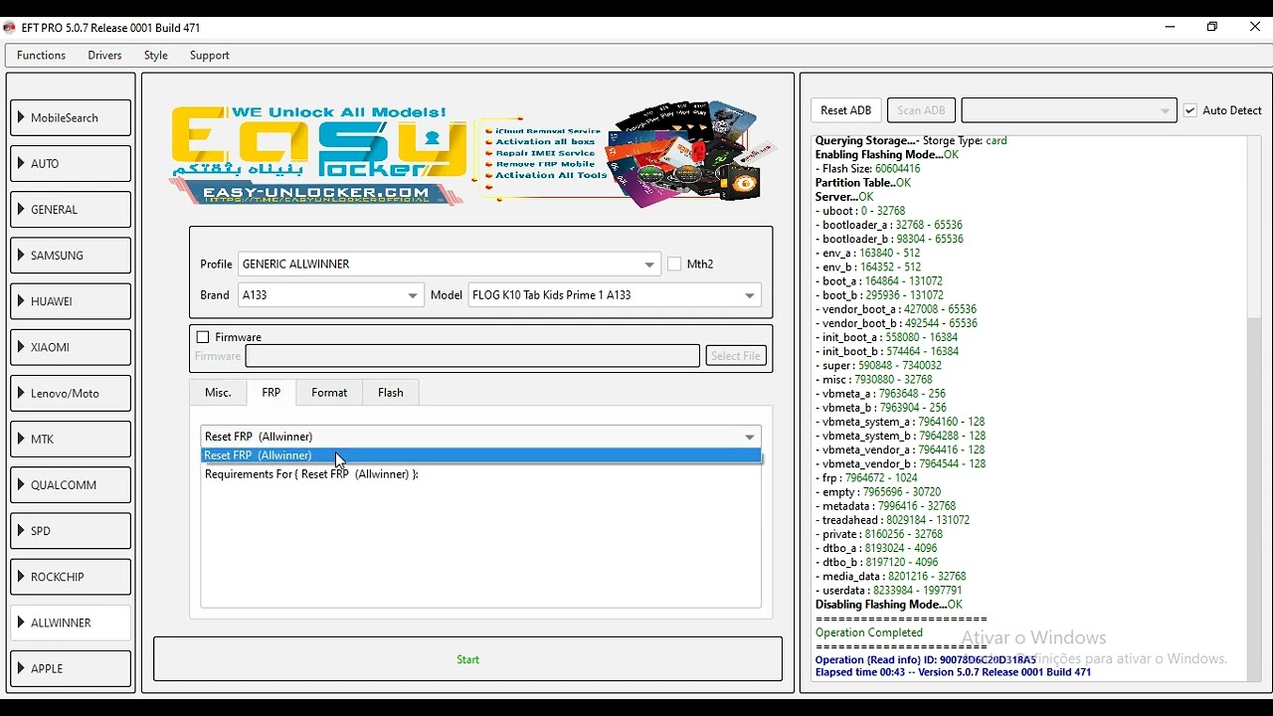
Task: Open the ADB device dropdown
Action: [x=1069, y=110]
